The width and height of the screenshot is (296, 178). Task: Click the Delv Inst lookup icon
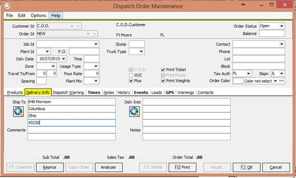(134, 111)
